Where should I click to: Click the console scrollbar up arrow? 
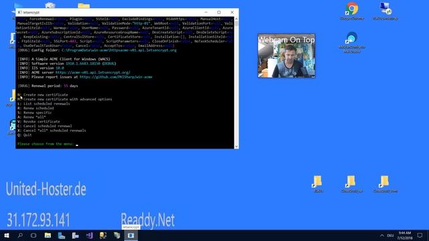(236, 19)
